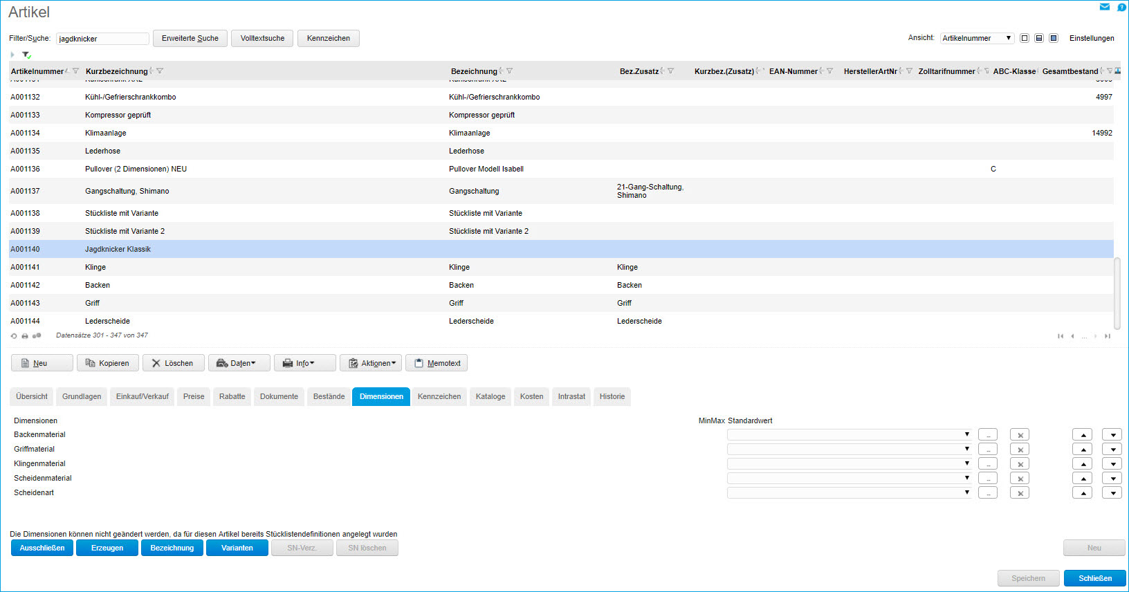Click the Kurzbezeichnung column filter icon
The width and height of the screenshot is (1129, 592).
click(x=160, y=71)
